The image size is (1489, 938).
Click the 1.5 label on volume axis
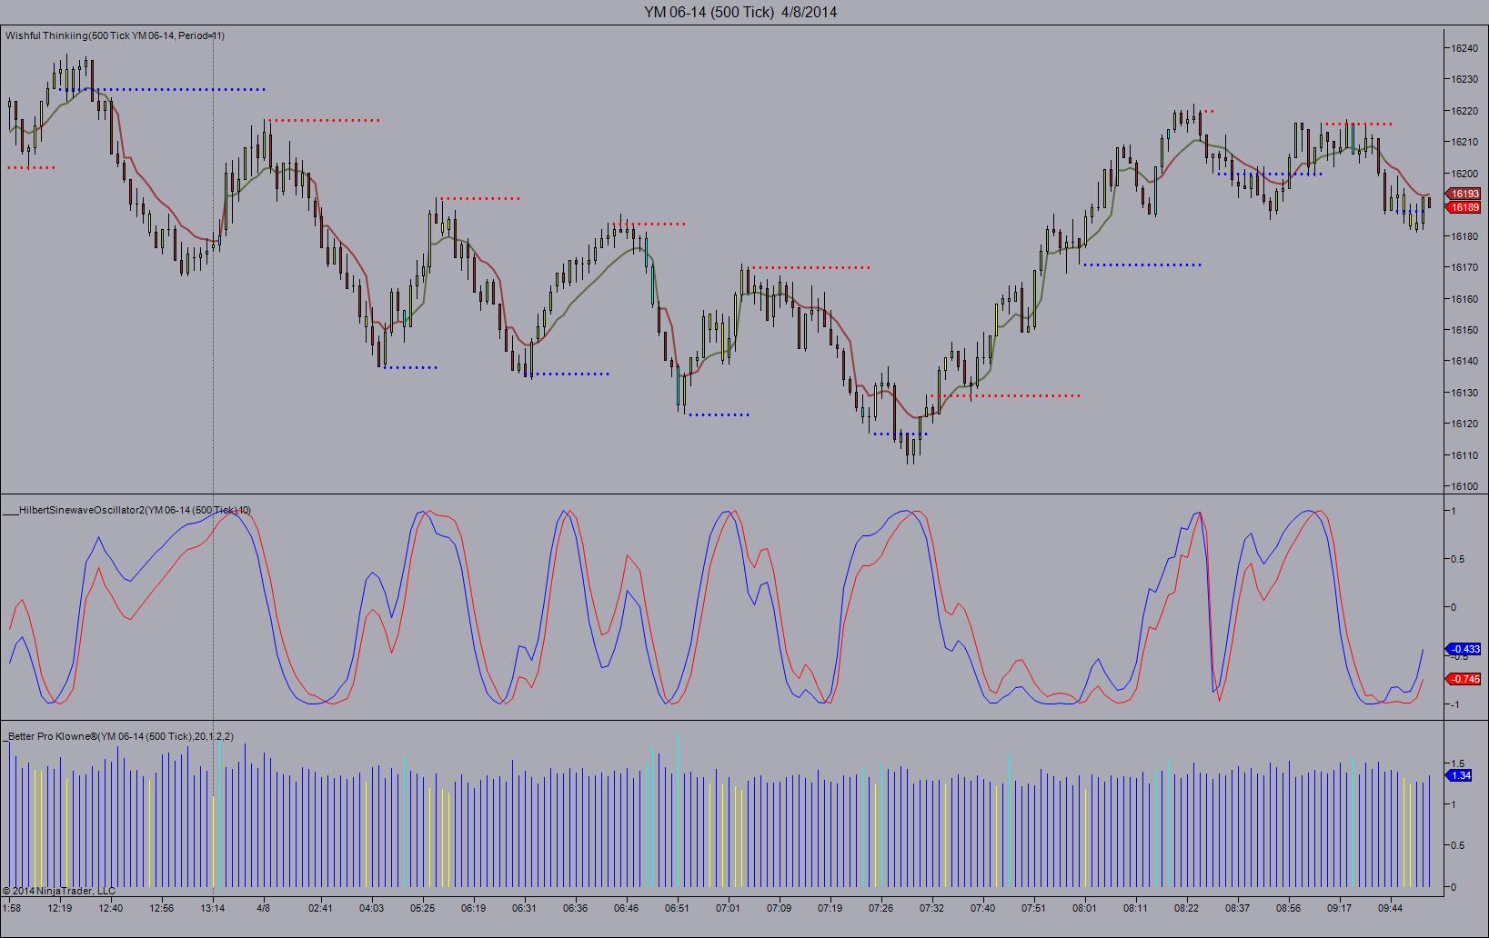(1457, 763)
